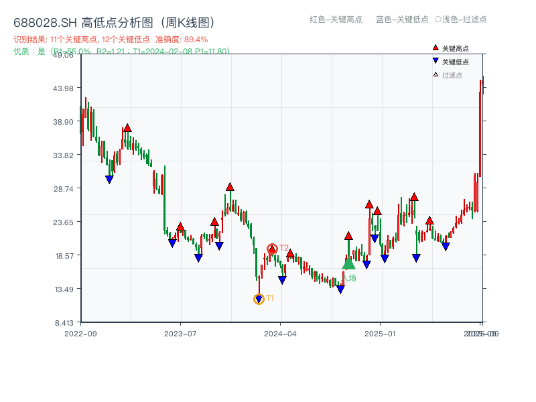Click the 蓝色-关键低点 header legend text

click(x=402, y=19)
